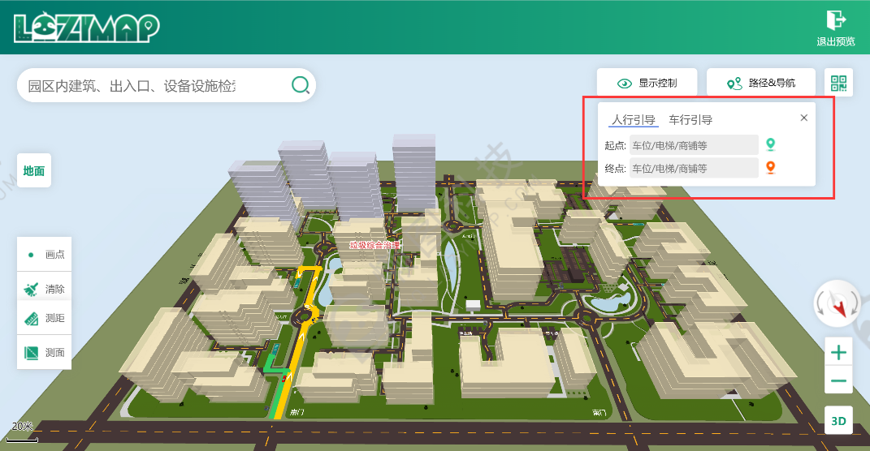Close the navigation guide panel
The image size is (870, 451).
(804, 118)
